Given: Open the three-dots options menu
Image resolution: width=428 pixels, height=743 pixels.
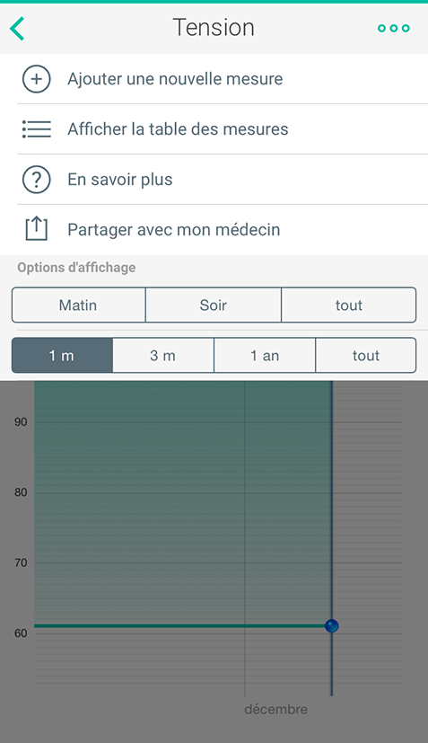Looking at the screenshot, I should [393, 29].
